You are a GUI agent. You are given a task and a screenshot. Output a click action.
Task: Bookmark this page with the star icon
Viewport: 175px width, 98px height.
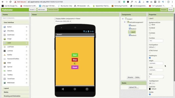pos(119,2)
